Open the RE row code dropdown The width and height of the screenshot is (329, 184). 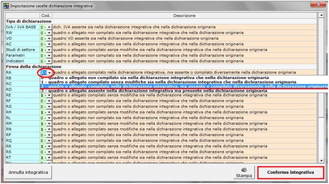(x=49, y=95)
